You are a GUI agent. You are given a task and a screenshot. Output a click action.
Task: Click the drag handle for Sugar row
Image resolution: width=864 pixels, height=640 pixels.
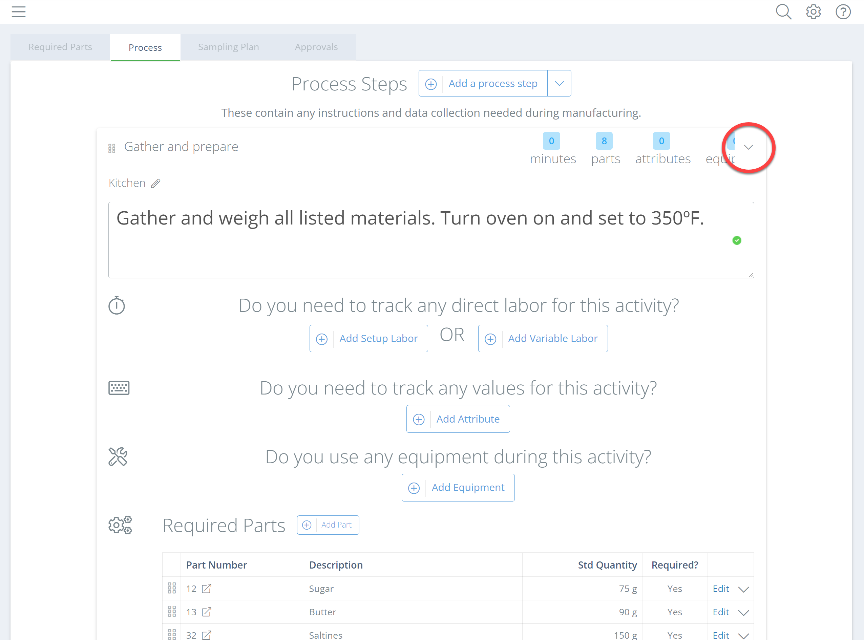coord(172,589)
